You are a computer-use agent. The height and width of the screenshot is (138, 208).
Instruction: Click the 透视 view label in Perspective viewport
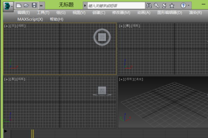pyautogui.click(x=129, y=79)
